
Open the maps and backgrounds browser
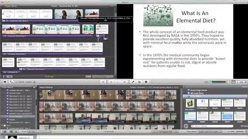tap(245, 82)
